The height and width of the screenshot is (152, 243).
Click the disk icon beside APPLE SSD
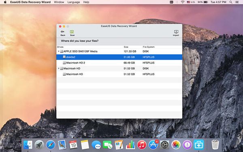click(x=62, y=51)
